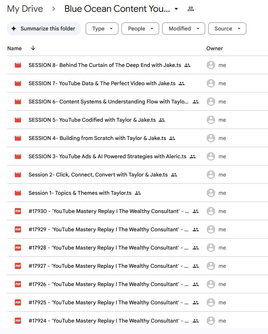268x334 pixels.
Task: Click the video icon of SESSION 5 file
Action: (18, 120)
